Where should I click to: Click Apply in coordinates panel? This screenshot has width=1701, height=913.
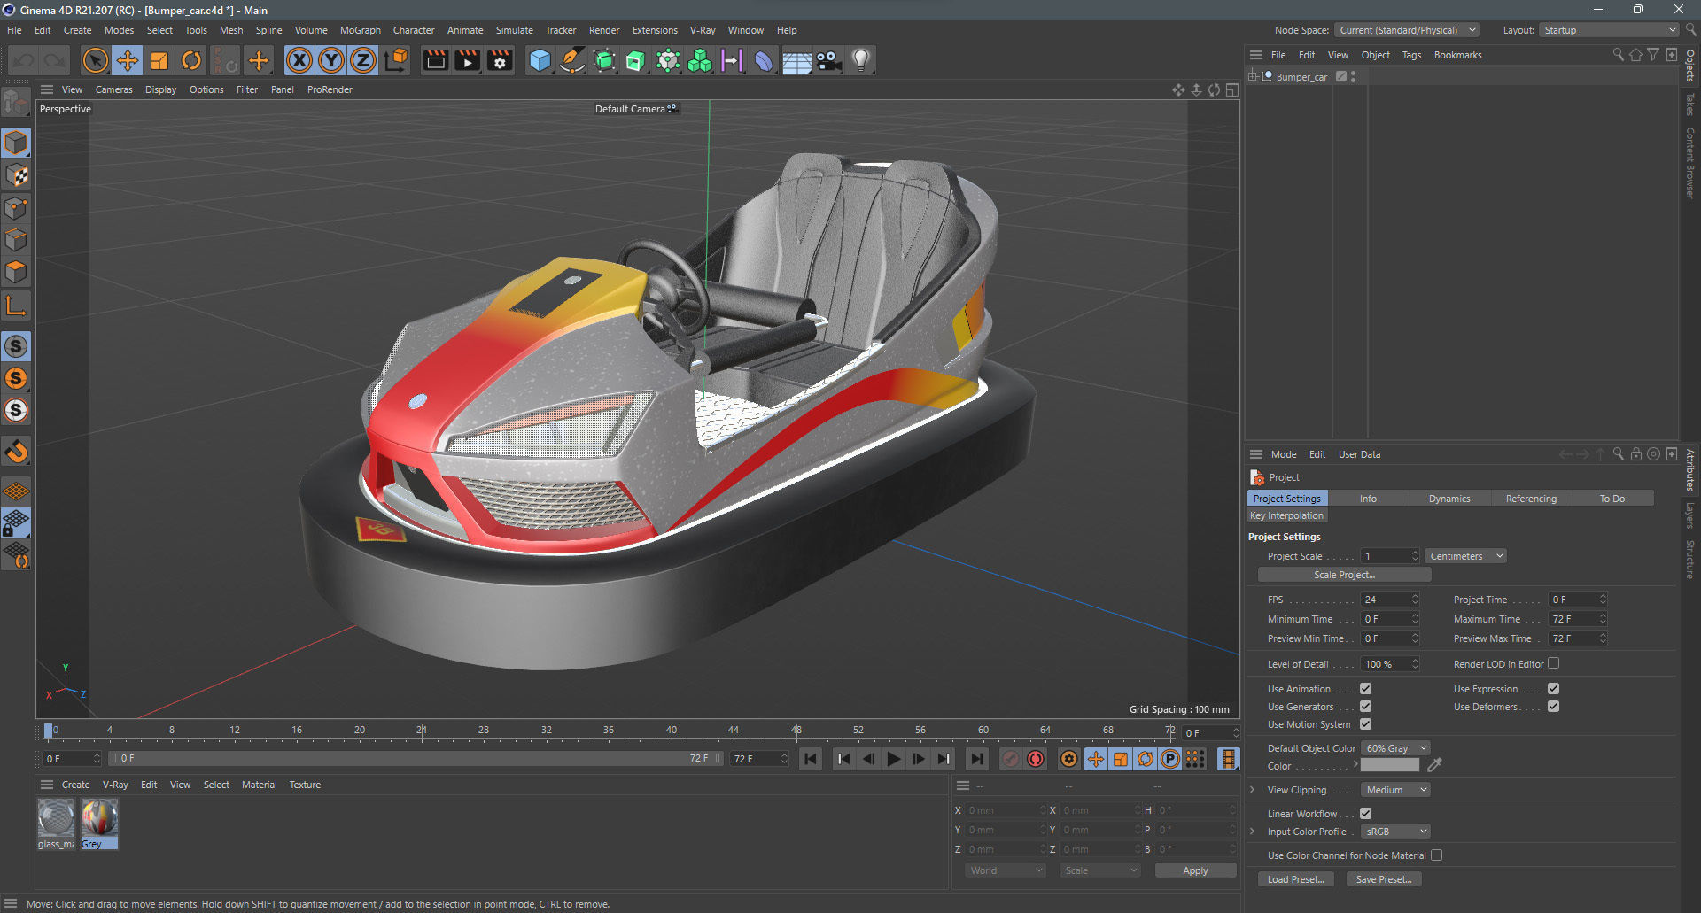[x=1195, y=870]
